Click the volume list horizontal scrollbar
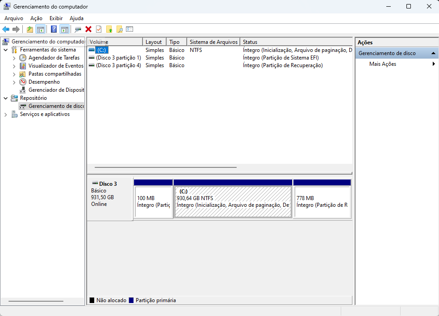The width and height of the screenshot is (439, 316). (x=166, y=167)
